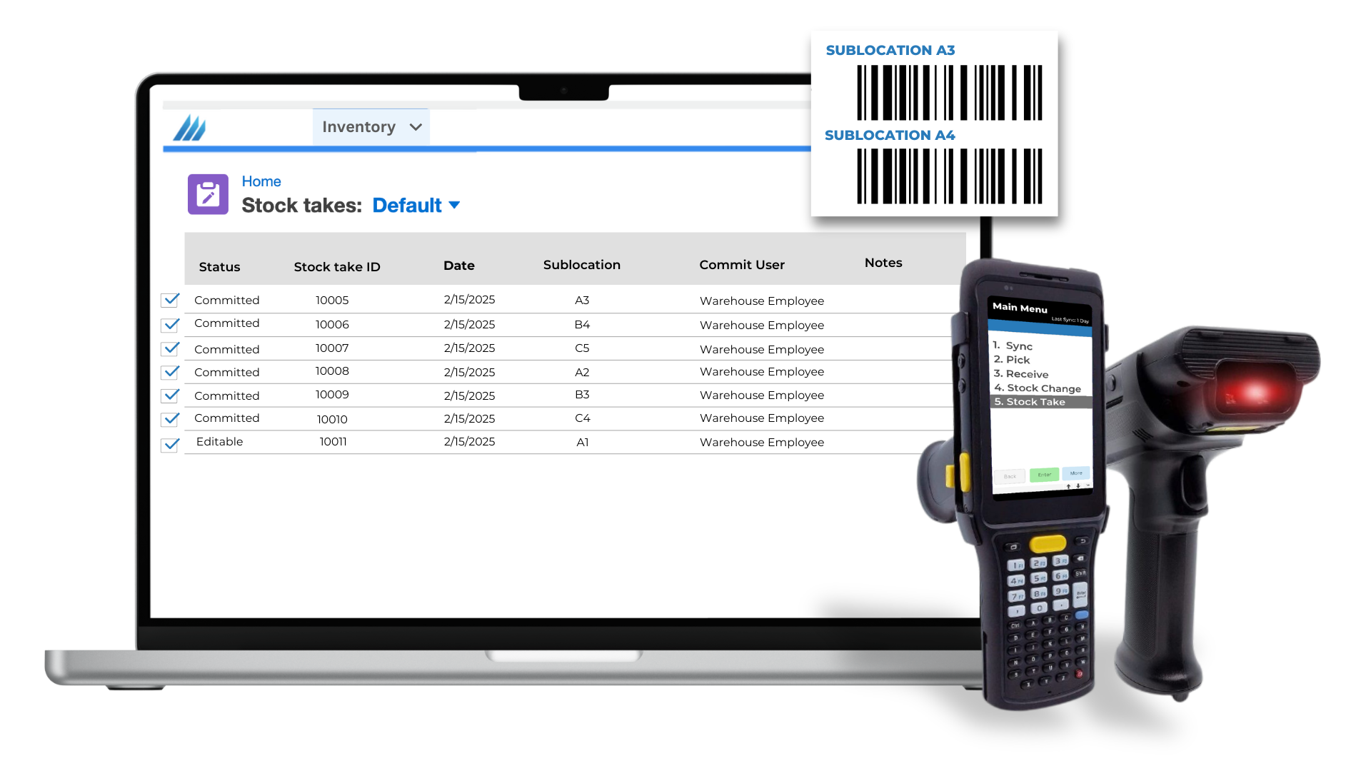Click the Stock Take menu item on scanner
The height and width of the screenshot is (771, 1371).
1035,402
